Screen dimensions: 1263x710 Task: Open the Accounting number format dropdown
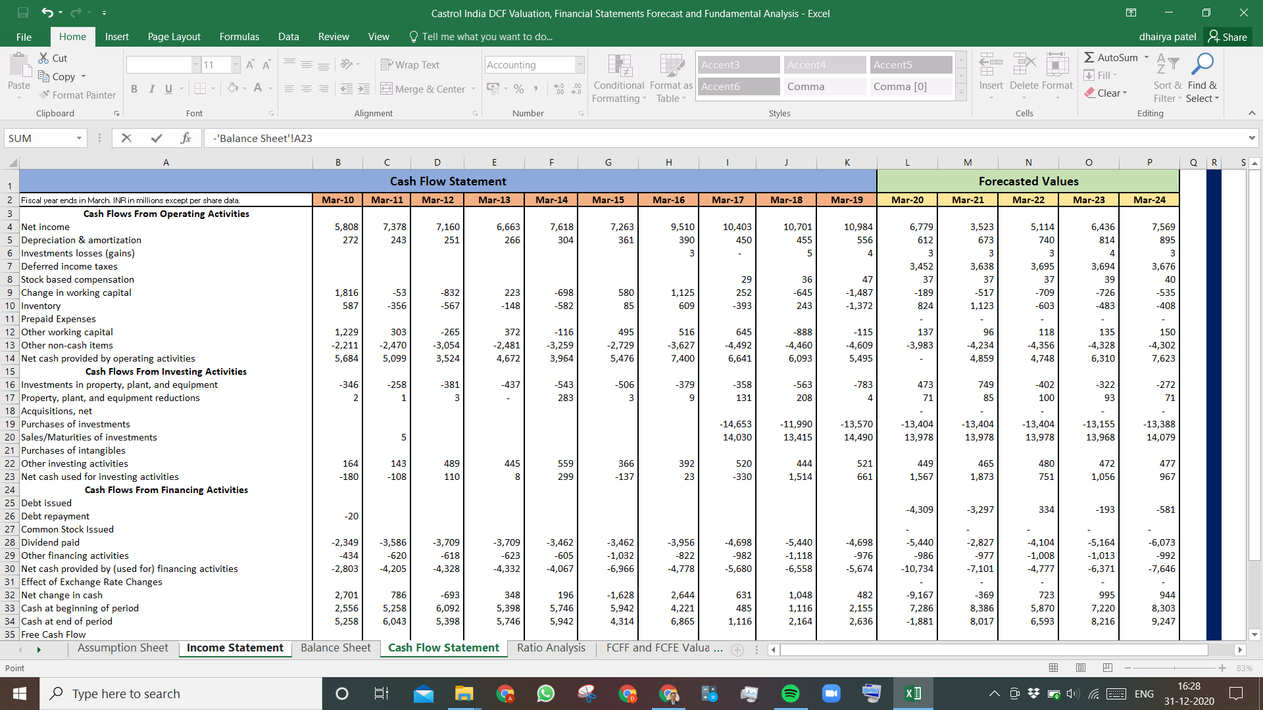pyautogui.click(x=580, y=64)
